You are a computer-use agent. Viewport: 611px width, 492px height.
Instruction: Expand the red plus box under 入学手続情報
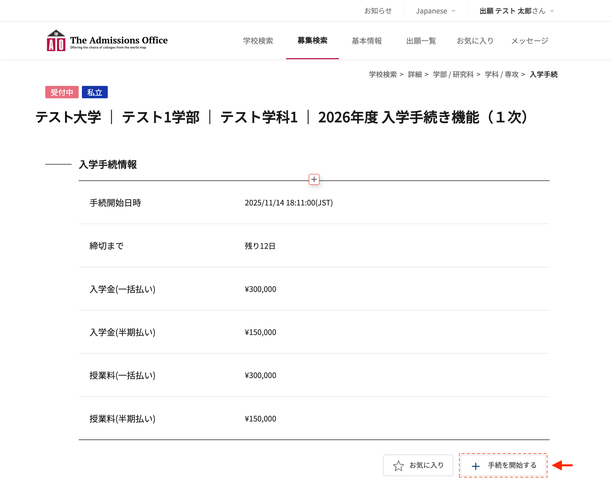point(314,179)
